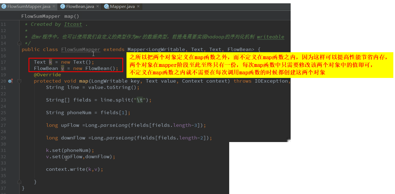Click 'fields[1]' on line 25
Screen dimensions: 395x194
pos(114,113)
